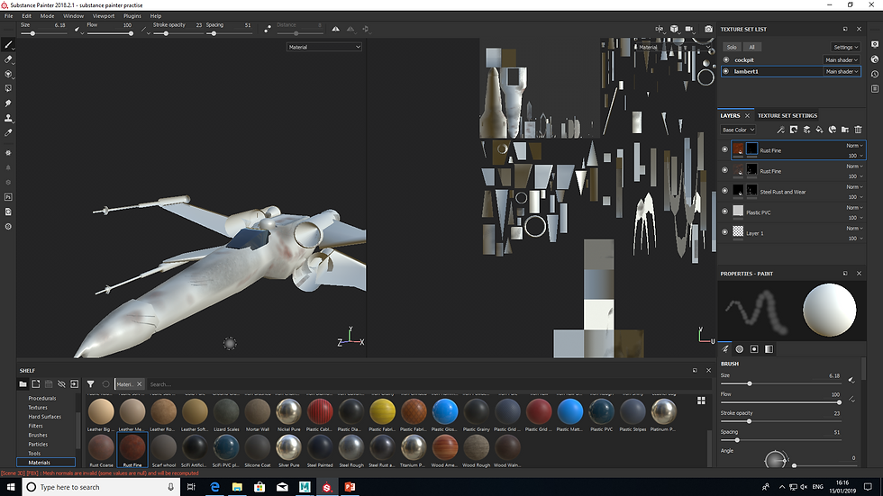The width and height of the screenshot is (883, 496).
Task: Hide the top Rust Fine layer
Action: click(x=724, y=149)
